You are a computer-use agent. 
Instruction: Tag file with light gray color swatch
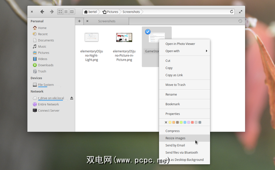(x=196, y=122)
